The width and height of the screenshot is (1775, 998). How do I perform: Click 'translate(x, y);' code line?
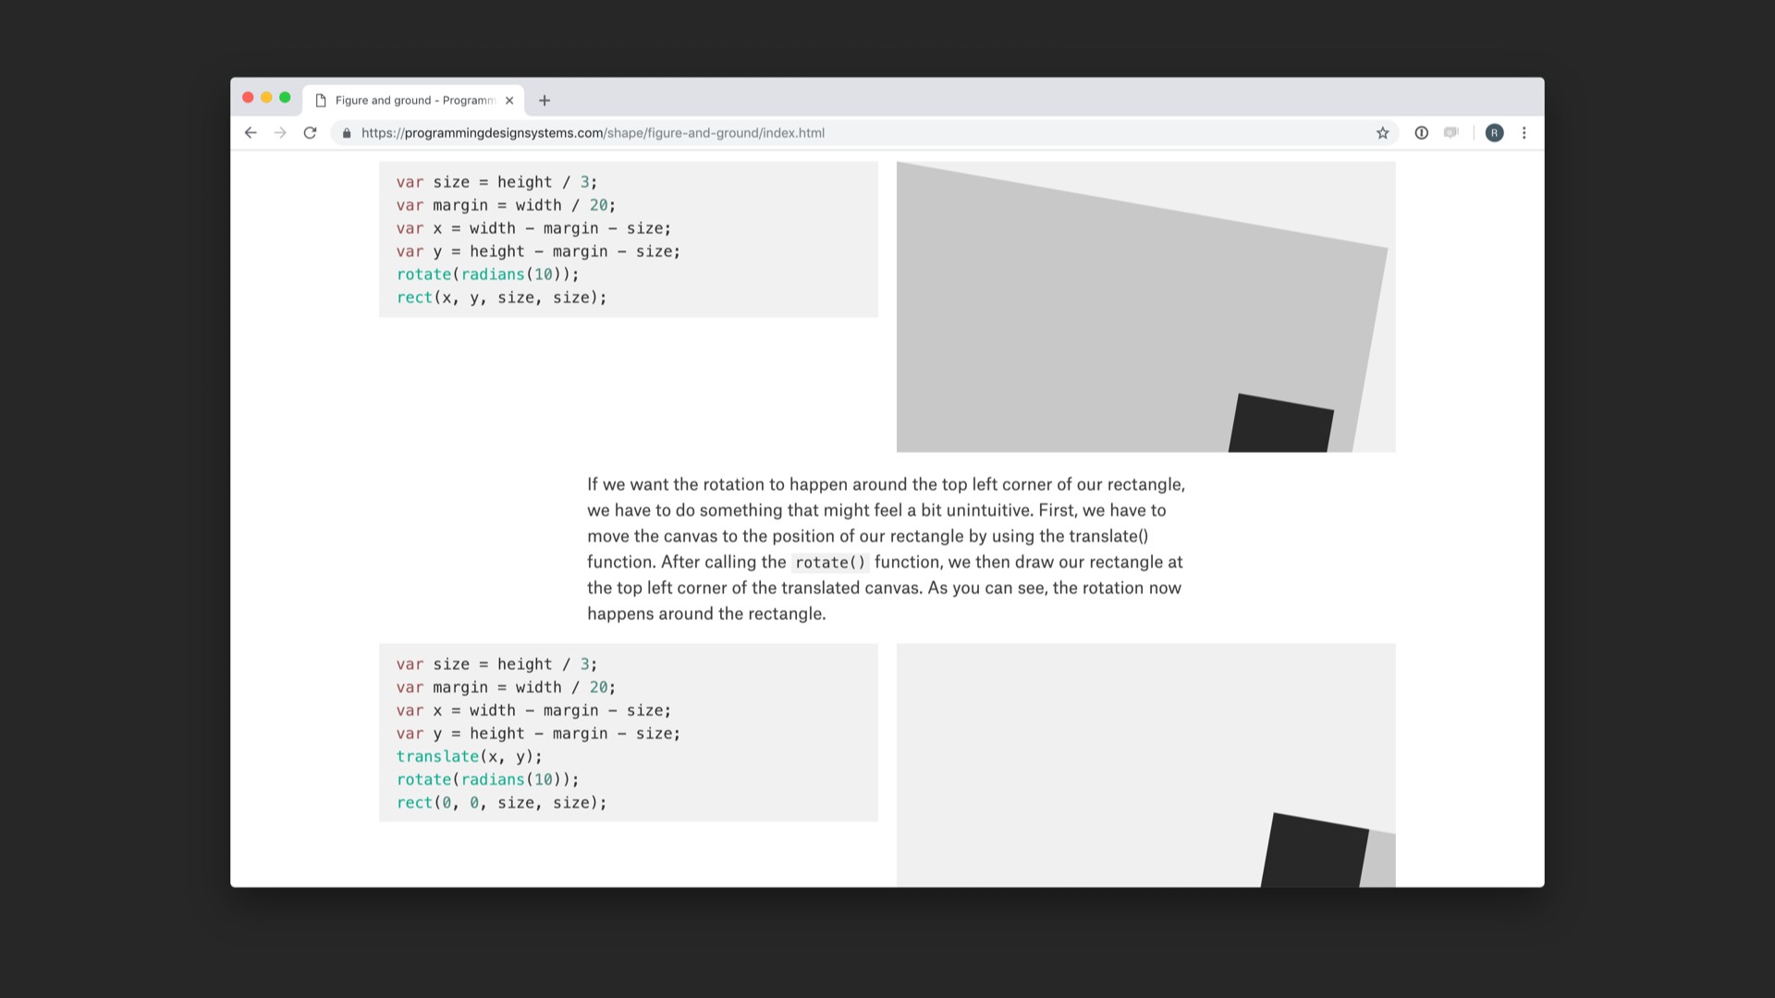[x=470, y=757]
